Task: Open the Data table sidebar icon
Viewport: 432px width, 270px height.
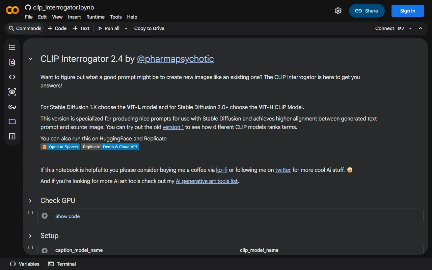Action: 12,136
